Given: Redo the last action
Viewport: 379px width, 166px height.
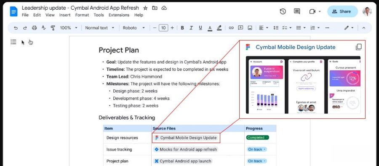Looking at the screenshot, I should 25,28.
